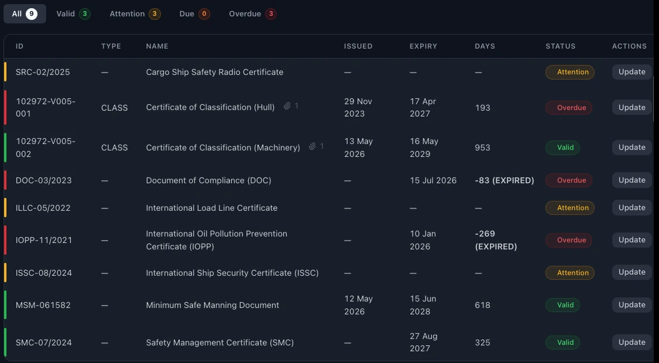Viewport: 659px width, 363px height.
Task: Open attachment paperclip on Classification (Machinery) row
Action: pyautogui.click(x=313, y=146)
